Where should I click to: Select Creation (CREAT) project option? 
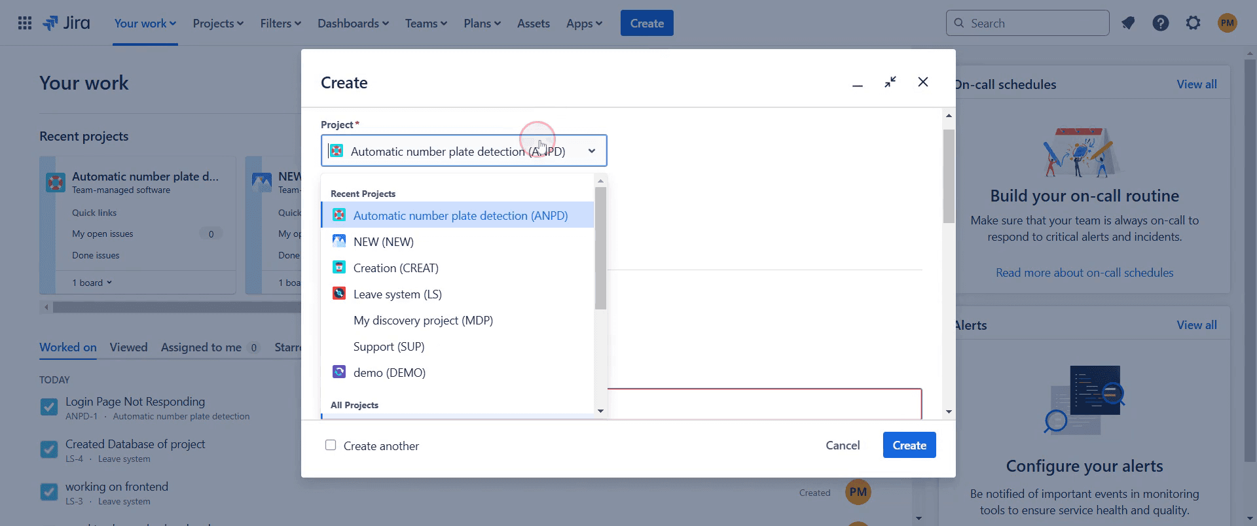tap(458, 268)
